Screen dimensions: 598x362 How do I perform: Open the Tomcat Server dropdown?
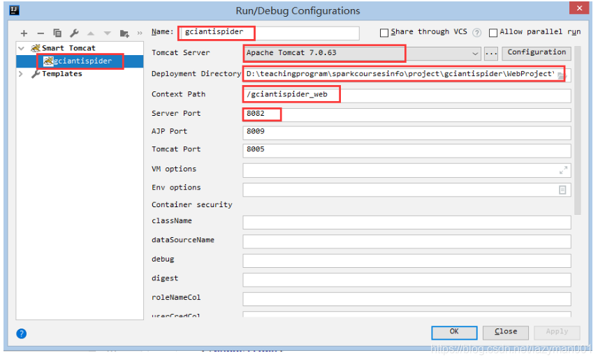point(475,53)
